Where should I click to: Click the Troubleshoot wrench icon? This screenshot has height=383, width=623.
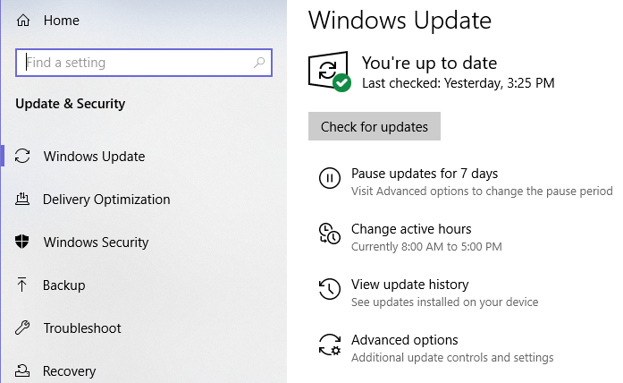[22, 328]
